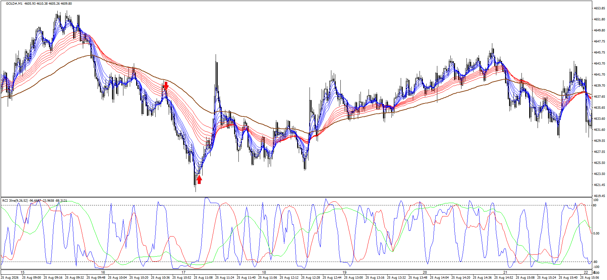Click the 4649.80 price scale label
Viewport: 607px width, 280px height.
[x=599, y=30]
